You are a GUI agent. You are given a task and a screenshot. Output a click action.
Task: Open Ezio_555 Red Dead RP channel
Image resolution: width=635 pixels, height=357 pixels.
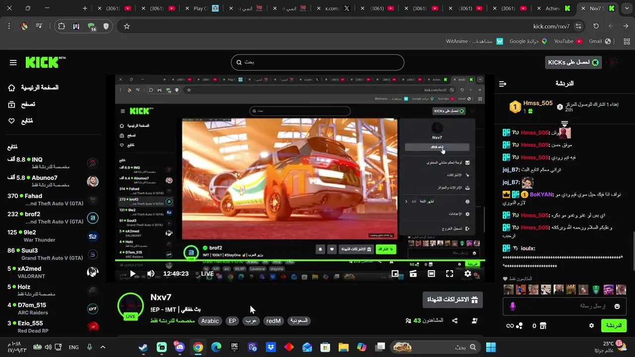click(x=53, y=327)
